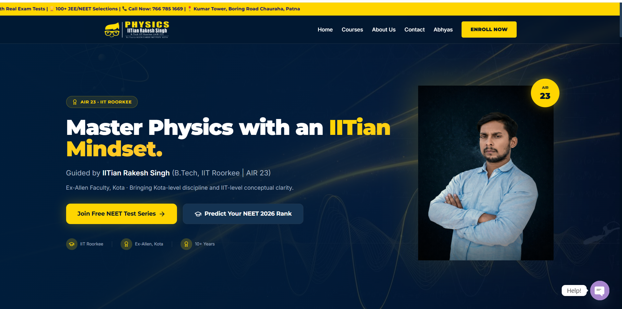Screen dimensions: 622x309
Task: Click the Call Now: 766 785 1669 text
Action: [156, 9]
